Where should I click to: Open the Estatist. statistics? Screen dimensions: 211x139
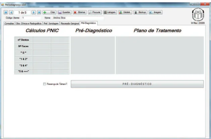click(x=125, y=12)
